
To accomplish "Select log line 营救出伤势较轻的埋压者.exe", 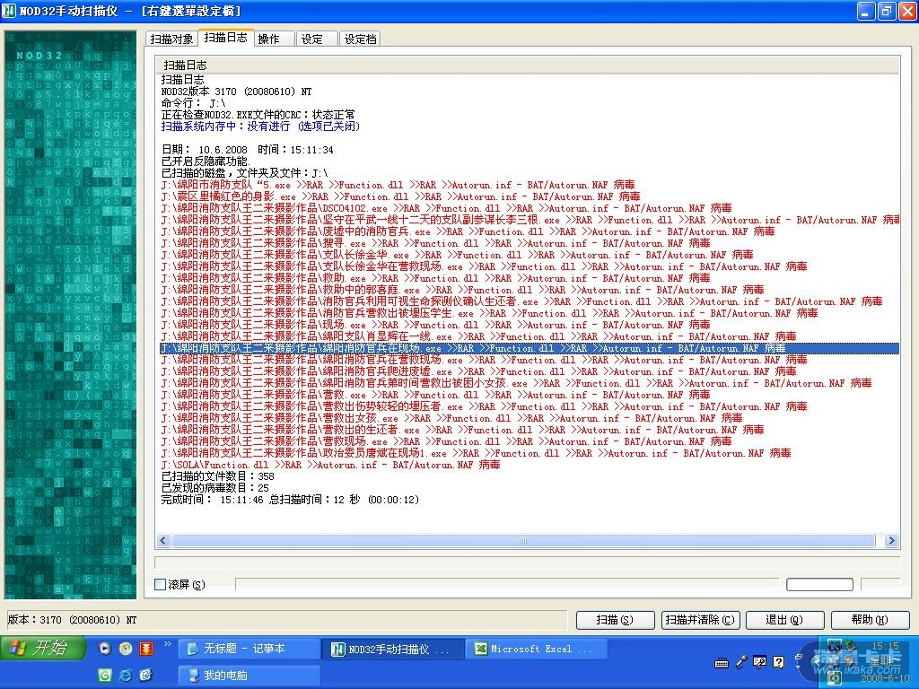I will 484,406.
